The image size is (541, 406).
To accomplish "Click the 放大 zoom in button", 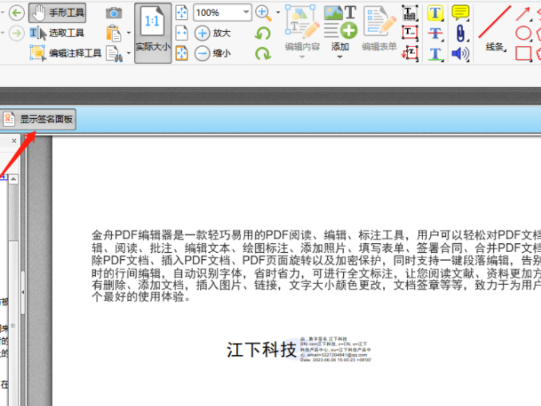I will [212, 33].
